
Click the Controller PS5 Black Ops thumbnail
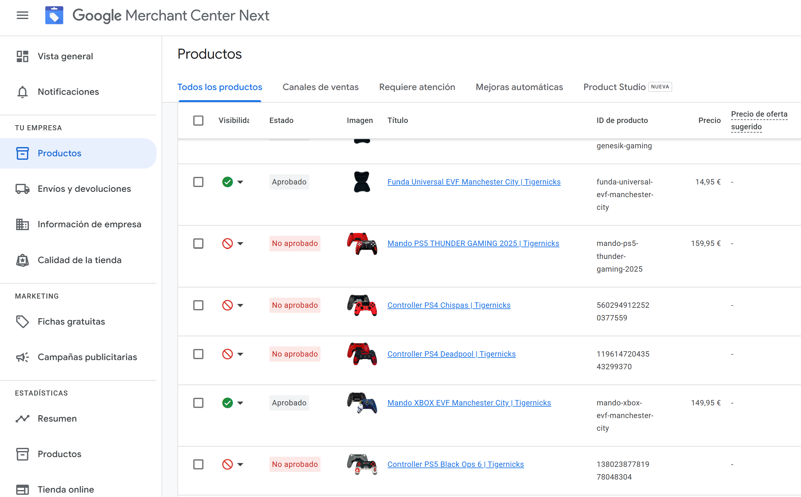(362, 464)
